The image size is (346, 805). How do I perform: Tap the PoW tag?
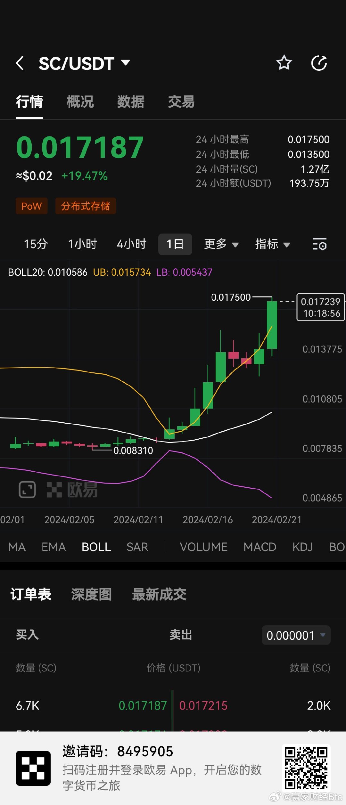tap(32, 206)
